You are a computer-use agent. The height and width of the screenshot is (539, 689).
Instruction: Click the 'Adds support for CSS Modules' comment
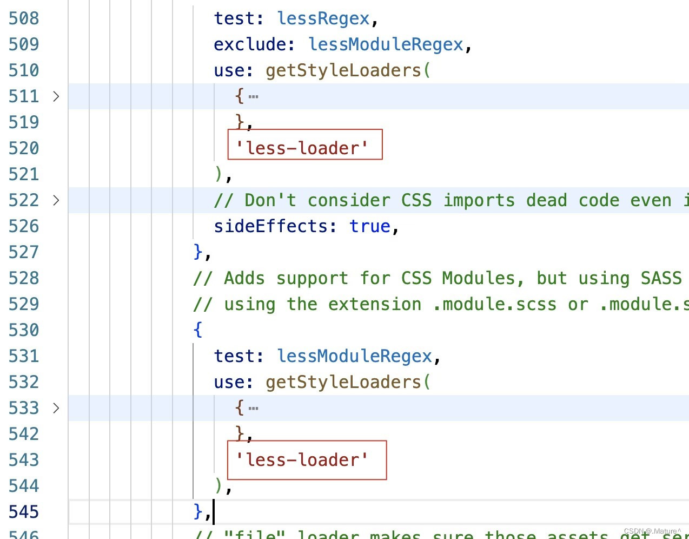click(x=379, y=278)
